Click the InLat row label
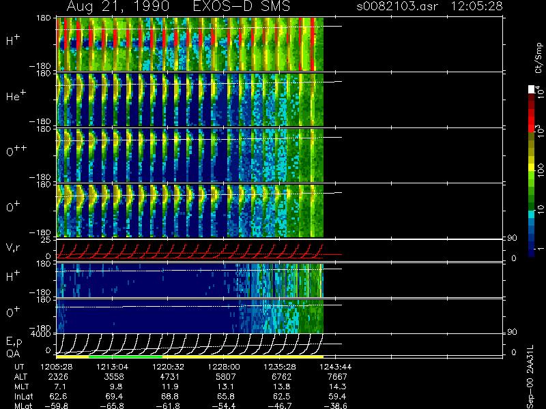Image resolution: width=546 pixels, height=409 pixels. coord(23,396)
